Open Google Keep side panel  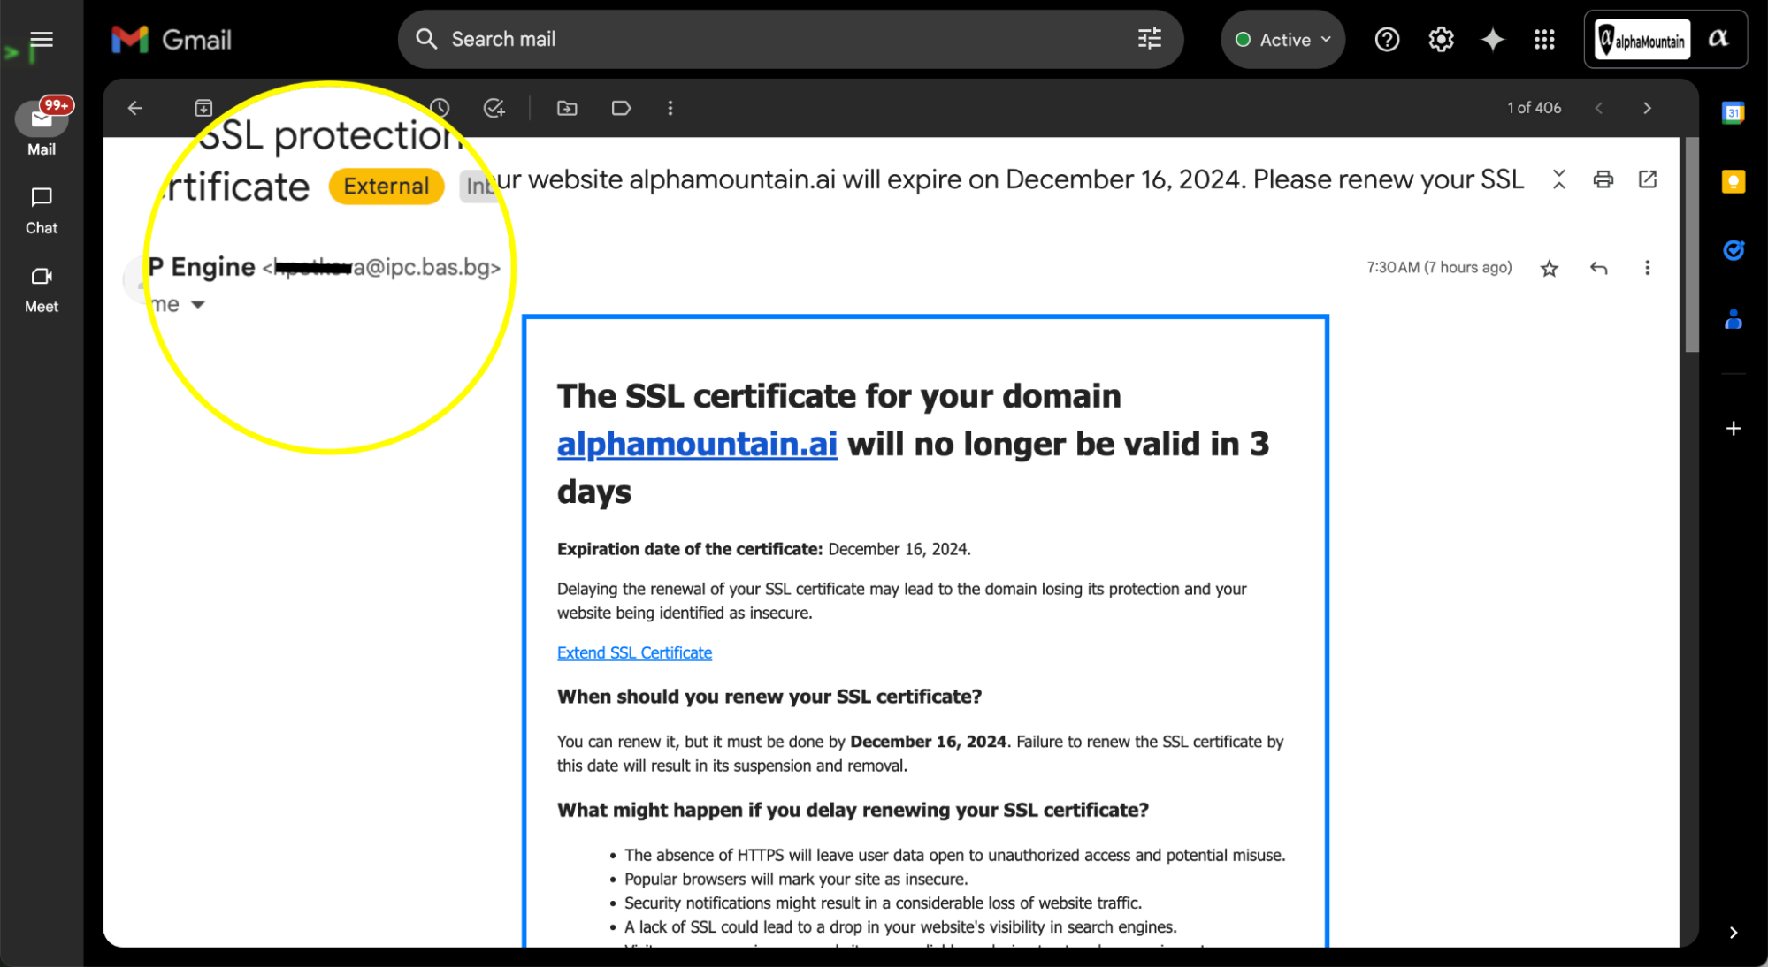pos(1733,181)
